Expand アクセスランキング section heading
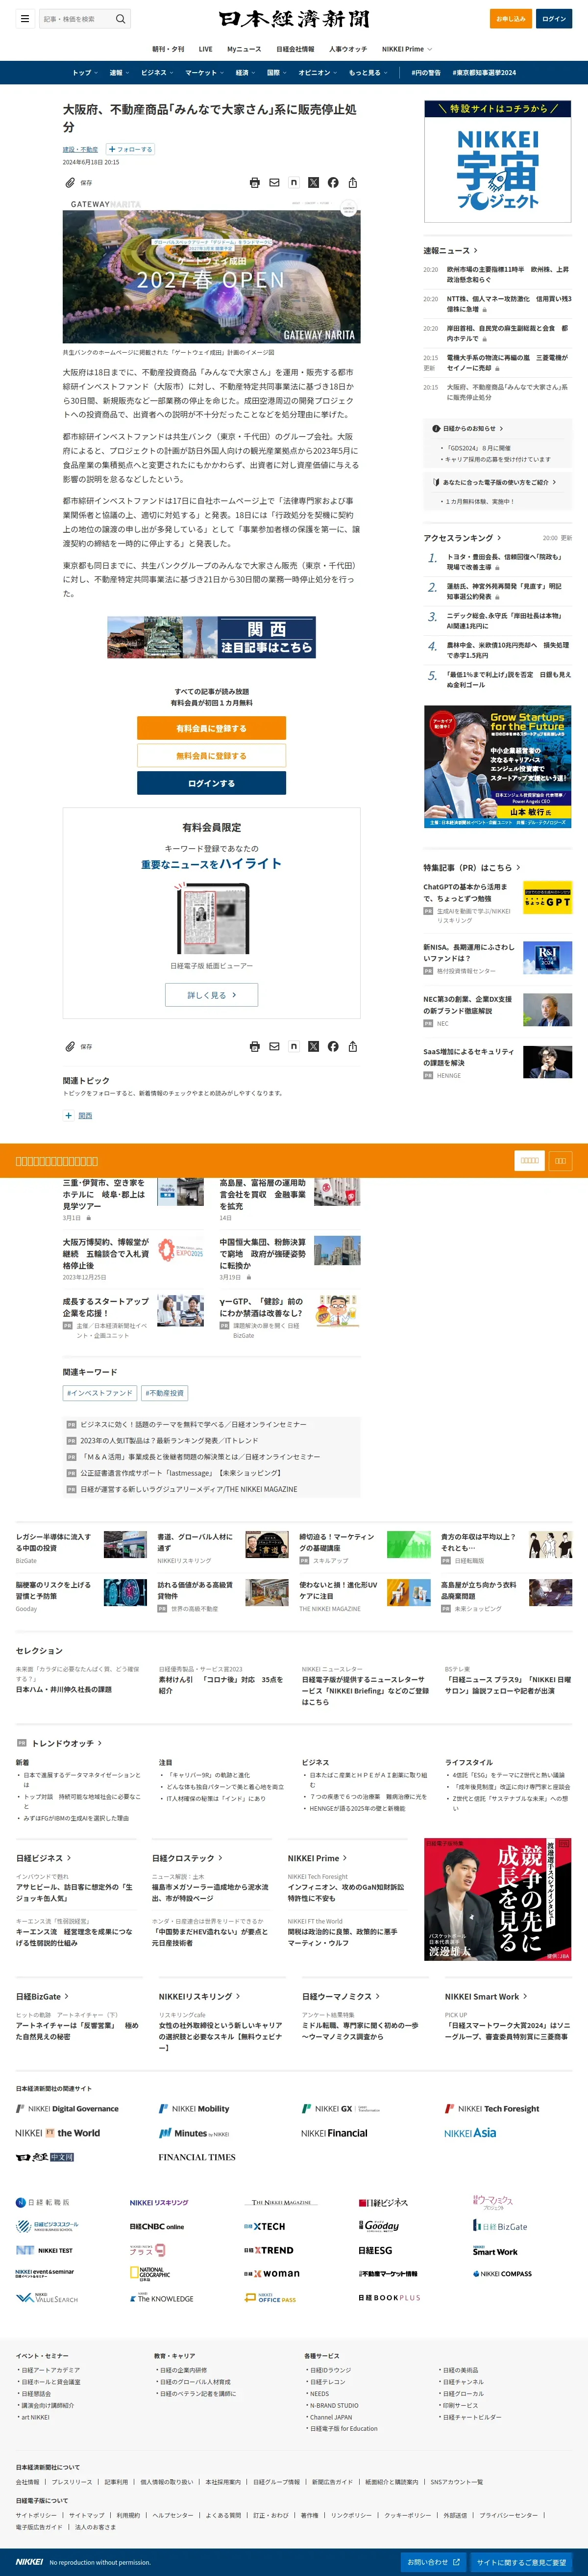The height and width of the screenshot is (2576, 588). click(462, 538)
